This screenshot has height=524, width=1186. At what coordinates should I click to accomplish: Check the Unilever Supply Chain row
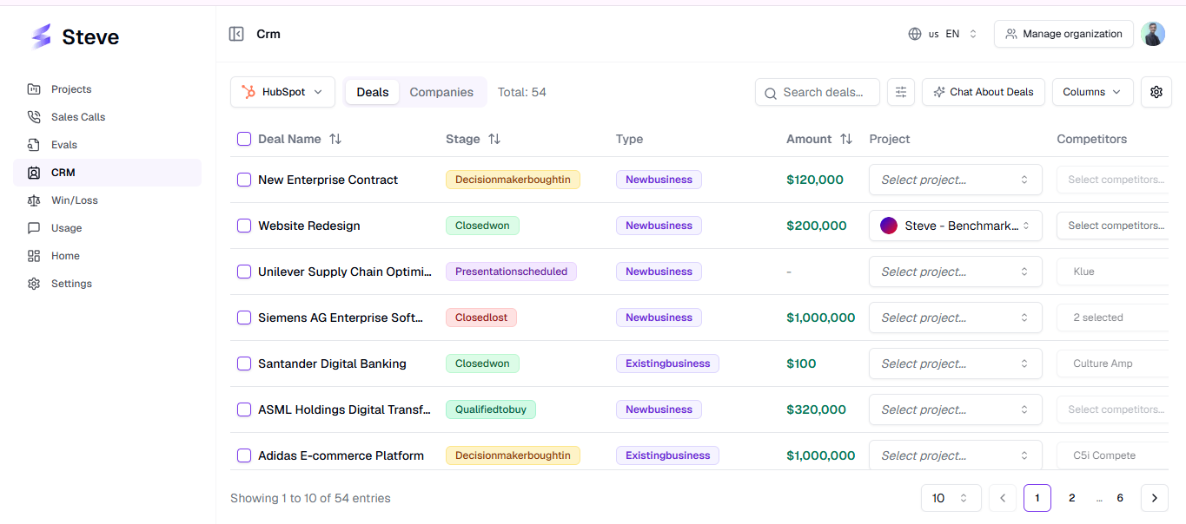[x=244, y=272]
